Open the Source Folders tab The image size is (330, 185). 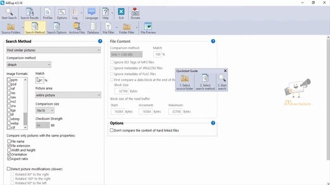pos(11,28)
